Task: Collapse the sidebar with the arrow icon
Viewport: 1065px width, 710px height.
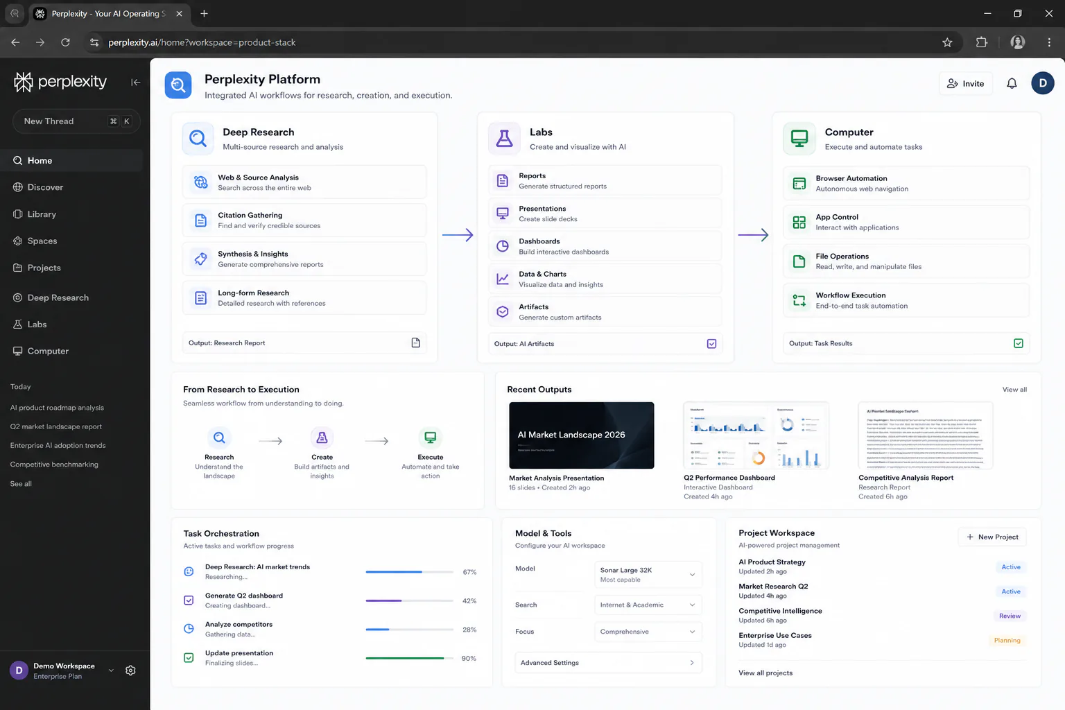Action: pyautogui.click(x=136, y=83)
